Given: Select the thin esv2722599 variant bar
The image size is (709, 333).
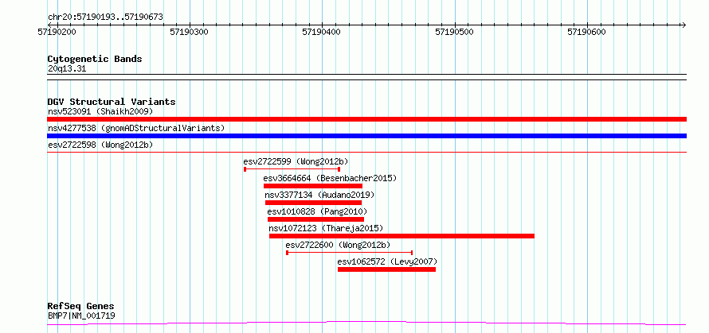Looking at the screenshot, I should coord(292,169).
